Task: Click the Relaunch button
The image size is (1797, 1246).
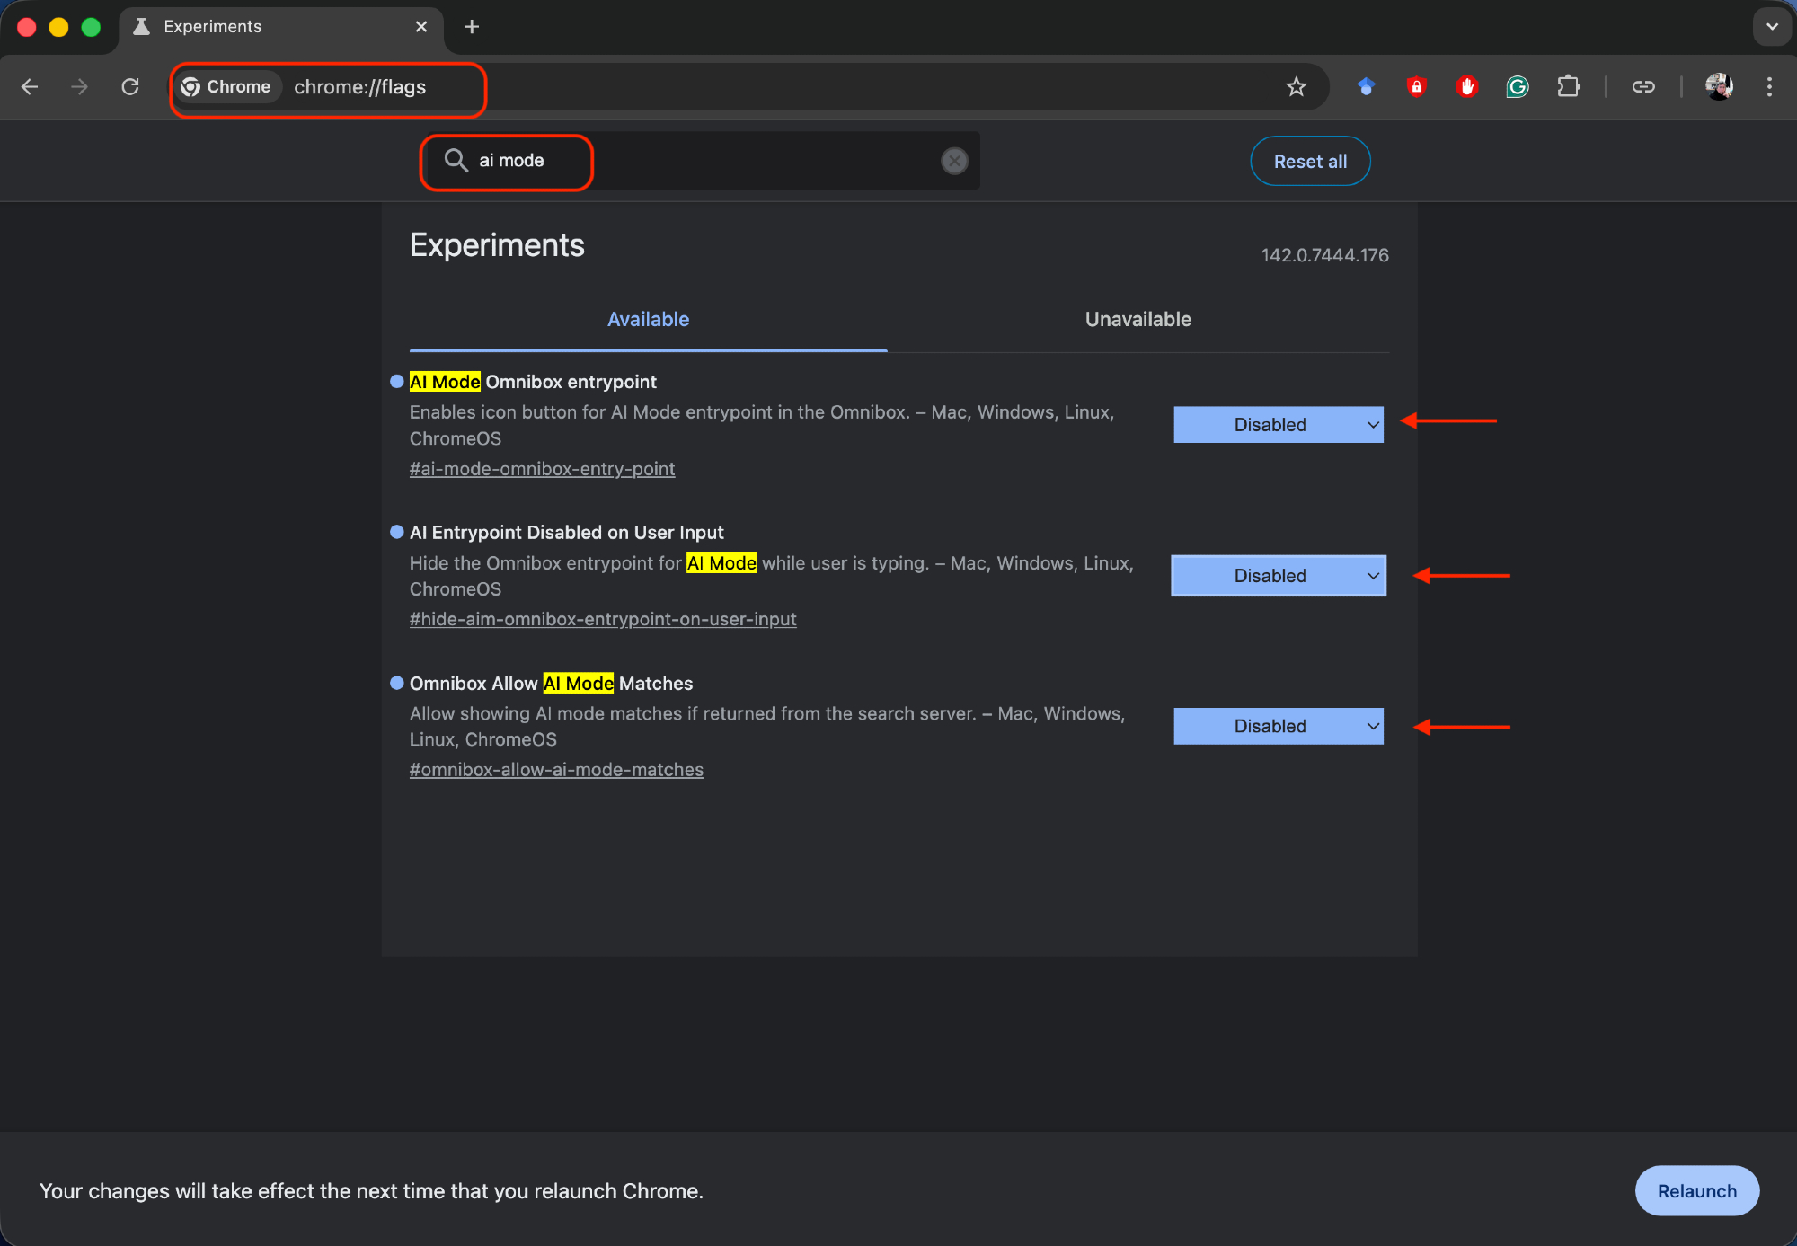Action: [1696, 1191]
